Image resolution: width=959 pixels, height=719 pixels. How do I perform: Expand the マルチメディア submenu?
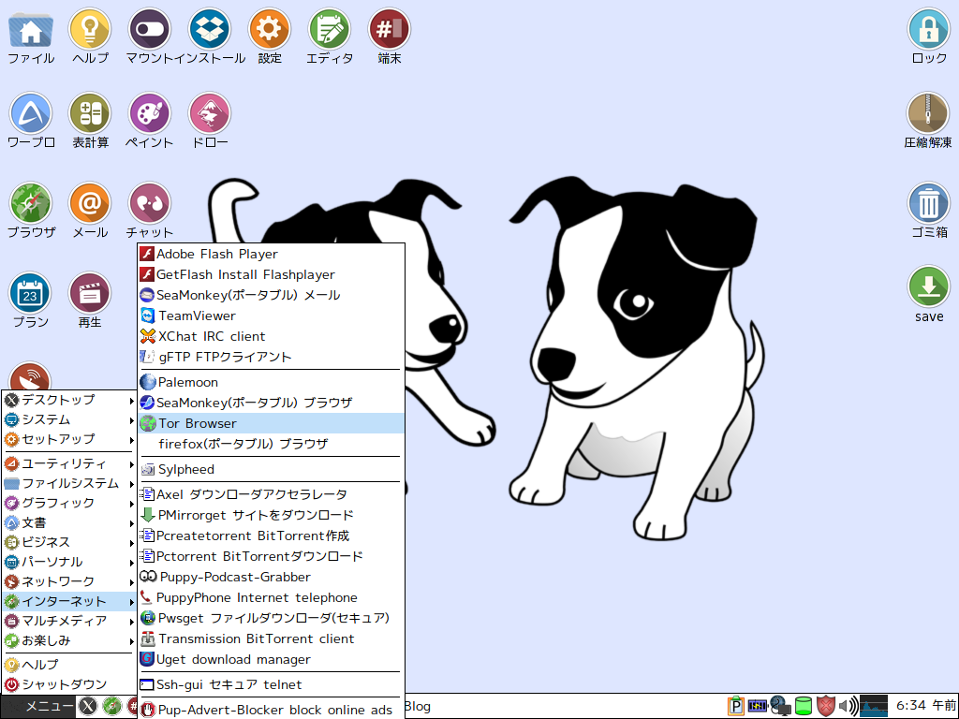68,621
